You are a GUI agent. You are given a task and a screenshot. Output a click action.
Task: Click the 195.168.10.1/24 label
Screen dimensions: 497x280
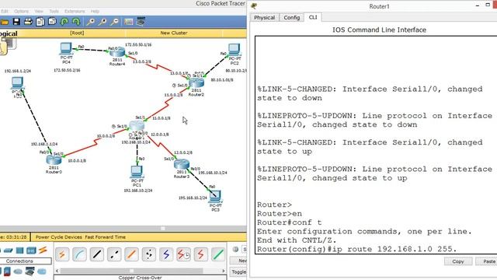click(212, 173)
